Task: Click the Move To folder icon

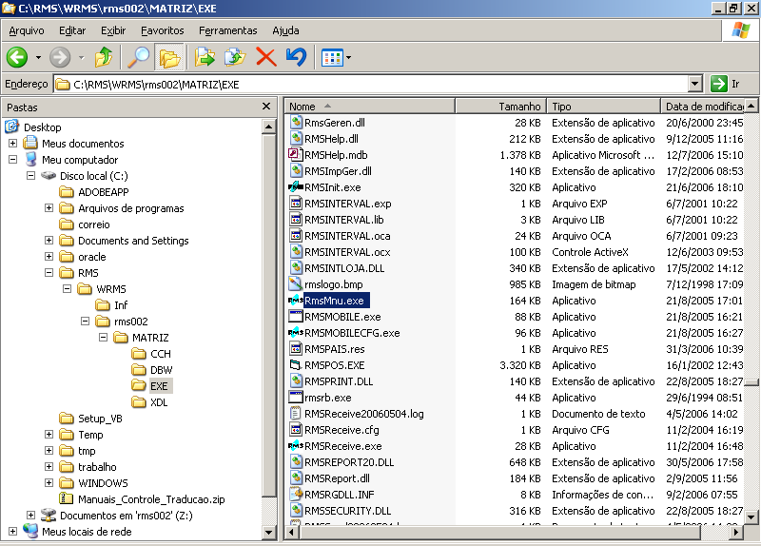Action: point(205,57)
